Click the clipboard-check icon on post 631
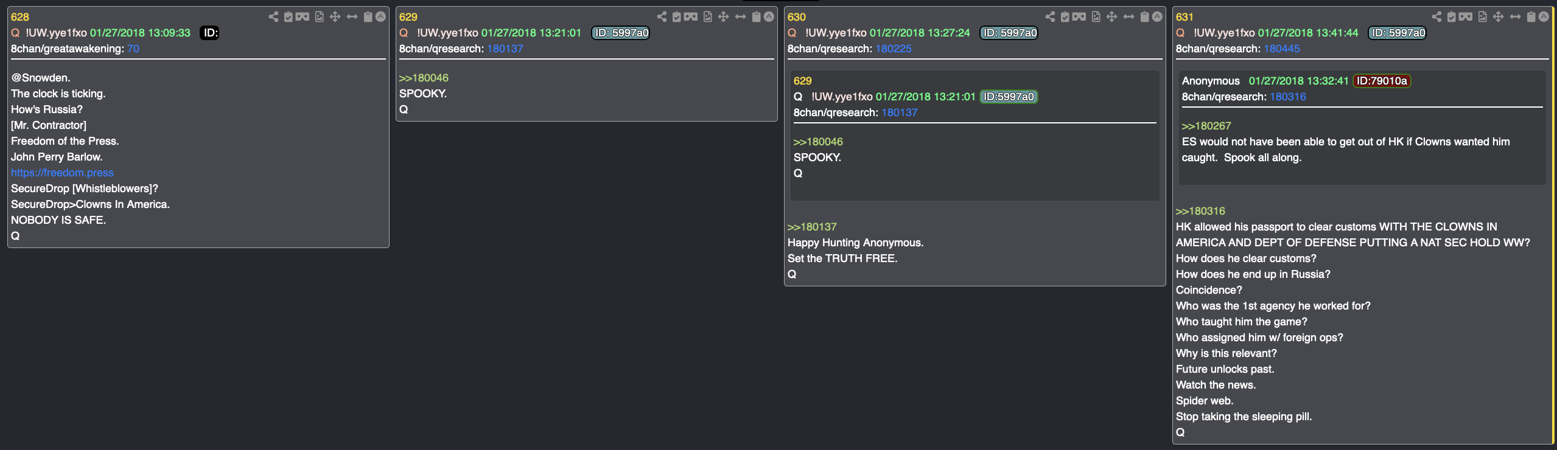This screenshot has width=1557, height=450. tap(1452, 16)
